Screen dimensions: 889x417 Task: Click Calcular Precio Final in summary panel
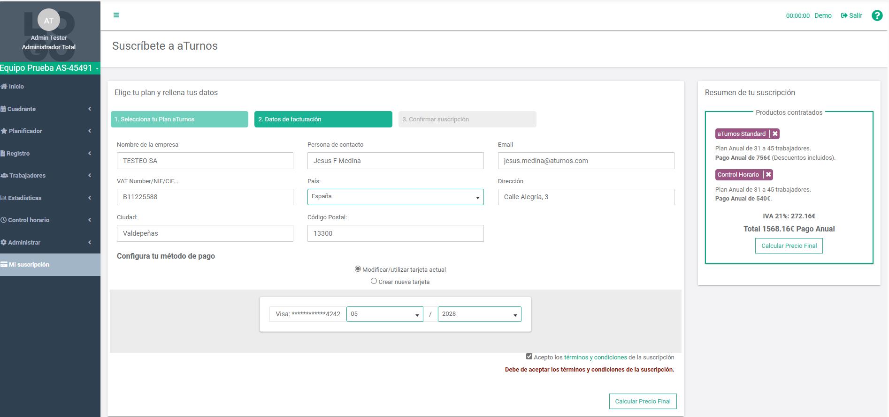[x=789, y=246]
